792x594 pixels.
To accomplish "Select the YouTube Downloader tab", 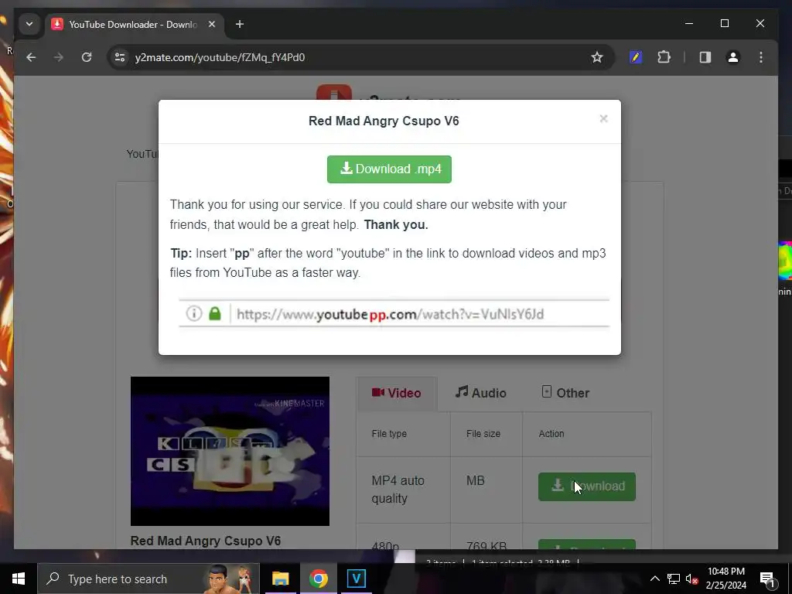I will pos(132,25).
